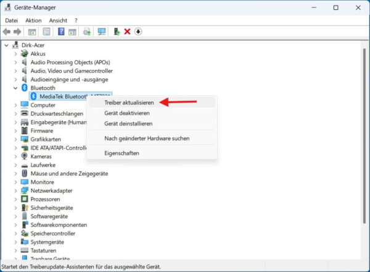The image size is (370, 272).
Task: Click the blue Help question mark icon
Action: pyautogui.click(x=61, y=32)
